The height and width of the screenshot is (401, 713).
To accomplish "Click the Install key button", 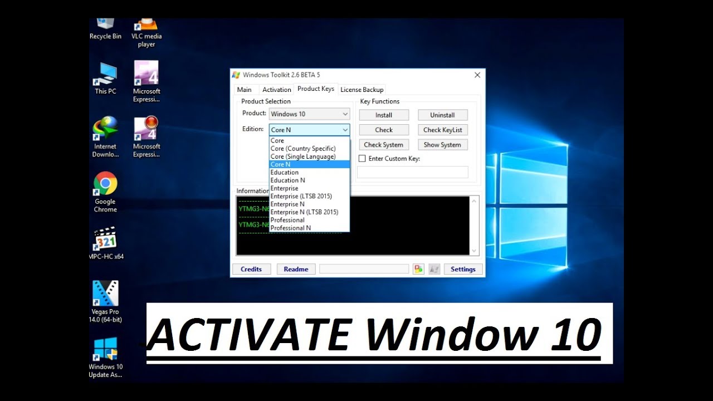I will click(384, 115).
